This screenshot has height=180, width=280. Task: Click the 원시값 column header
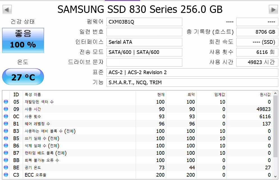point(265,95)
